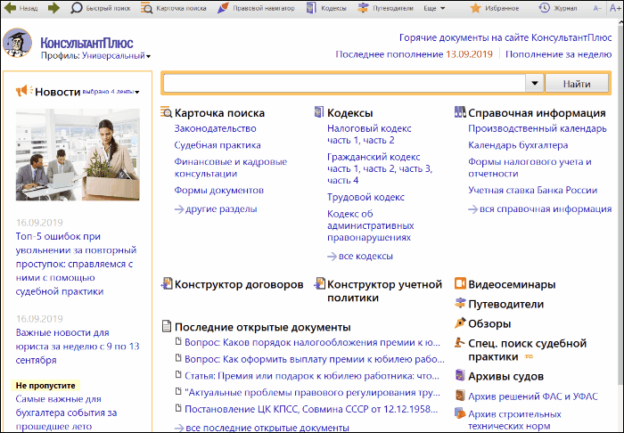
Task: Click Архивы судов book icon
Action: [460, 375]
